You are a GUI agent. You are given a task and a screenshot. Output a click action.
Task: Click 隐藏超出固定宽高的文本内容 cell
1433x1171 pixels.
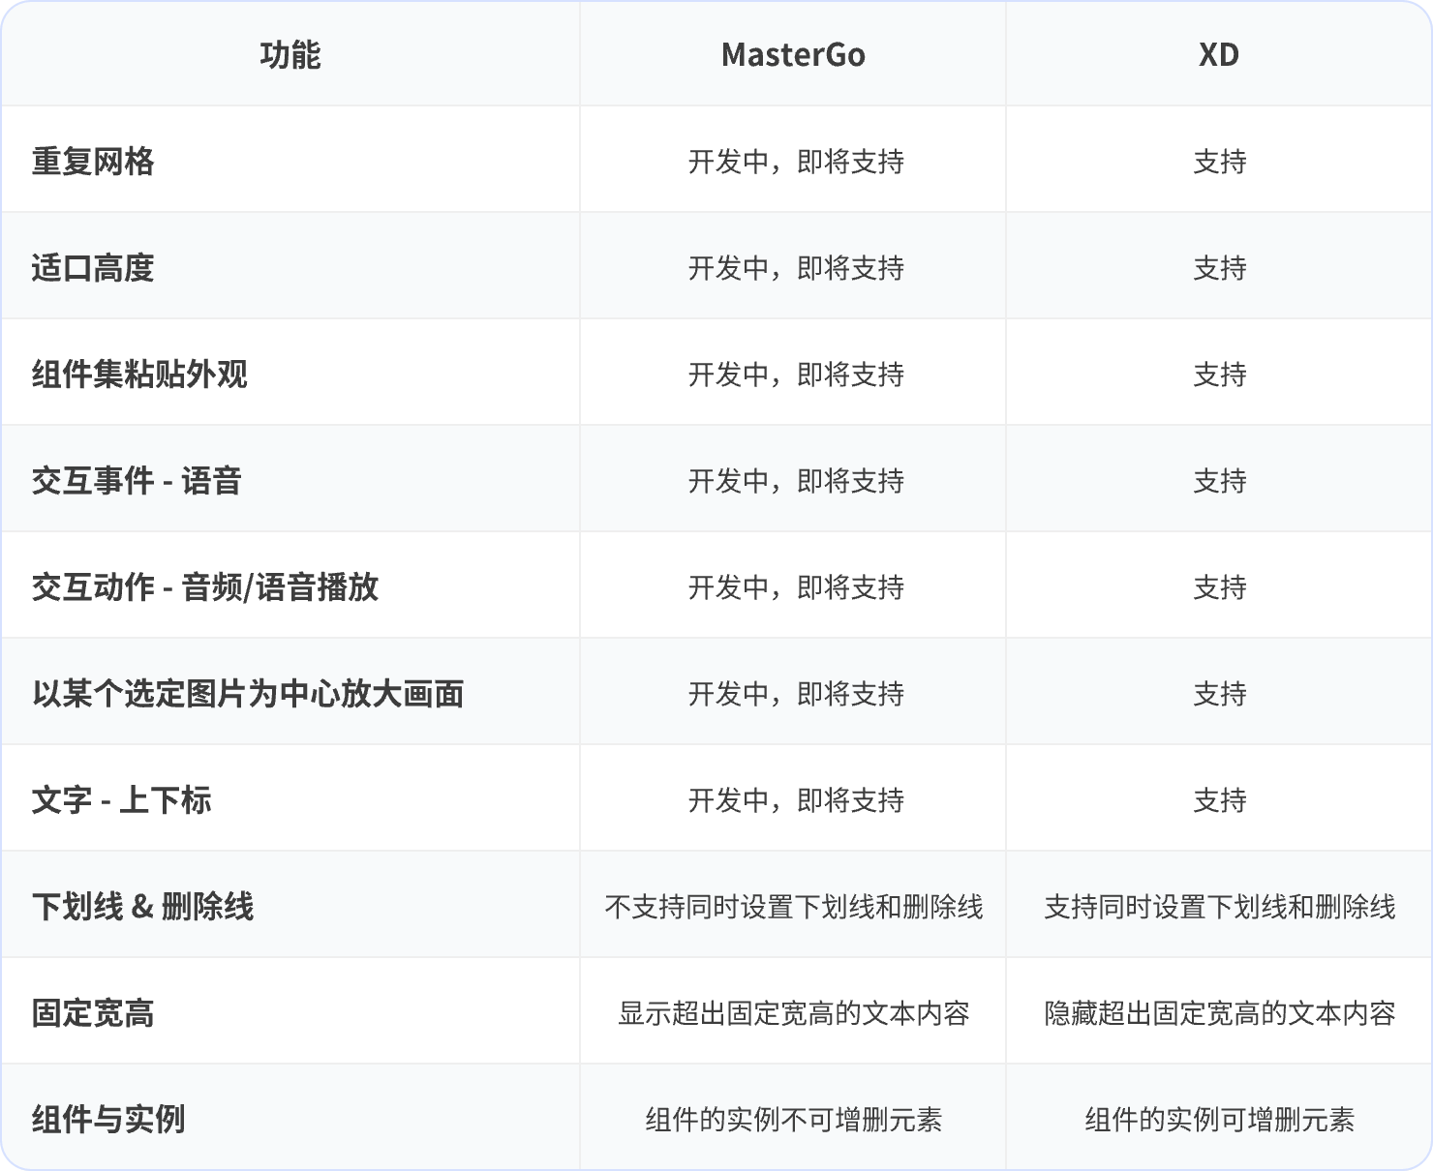click(1220, 1012)
